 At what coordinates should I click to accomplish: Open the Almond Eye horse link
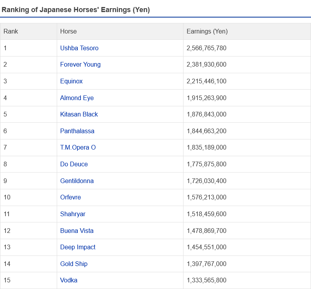77,98
